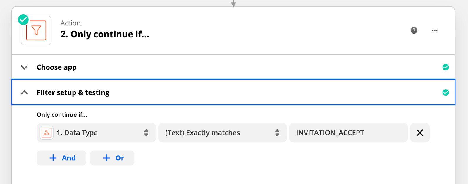
Task: Select the Choose app section header
Action: 233,67
